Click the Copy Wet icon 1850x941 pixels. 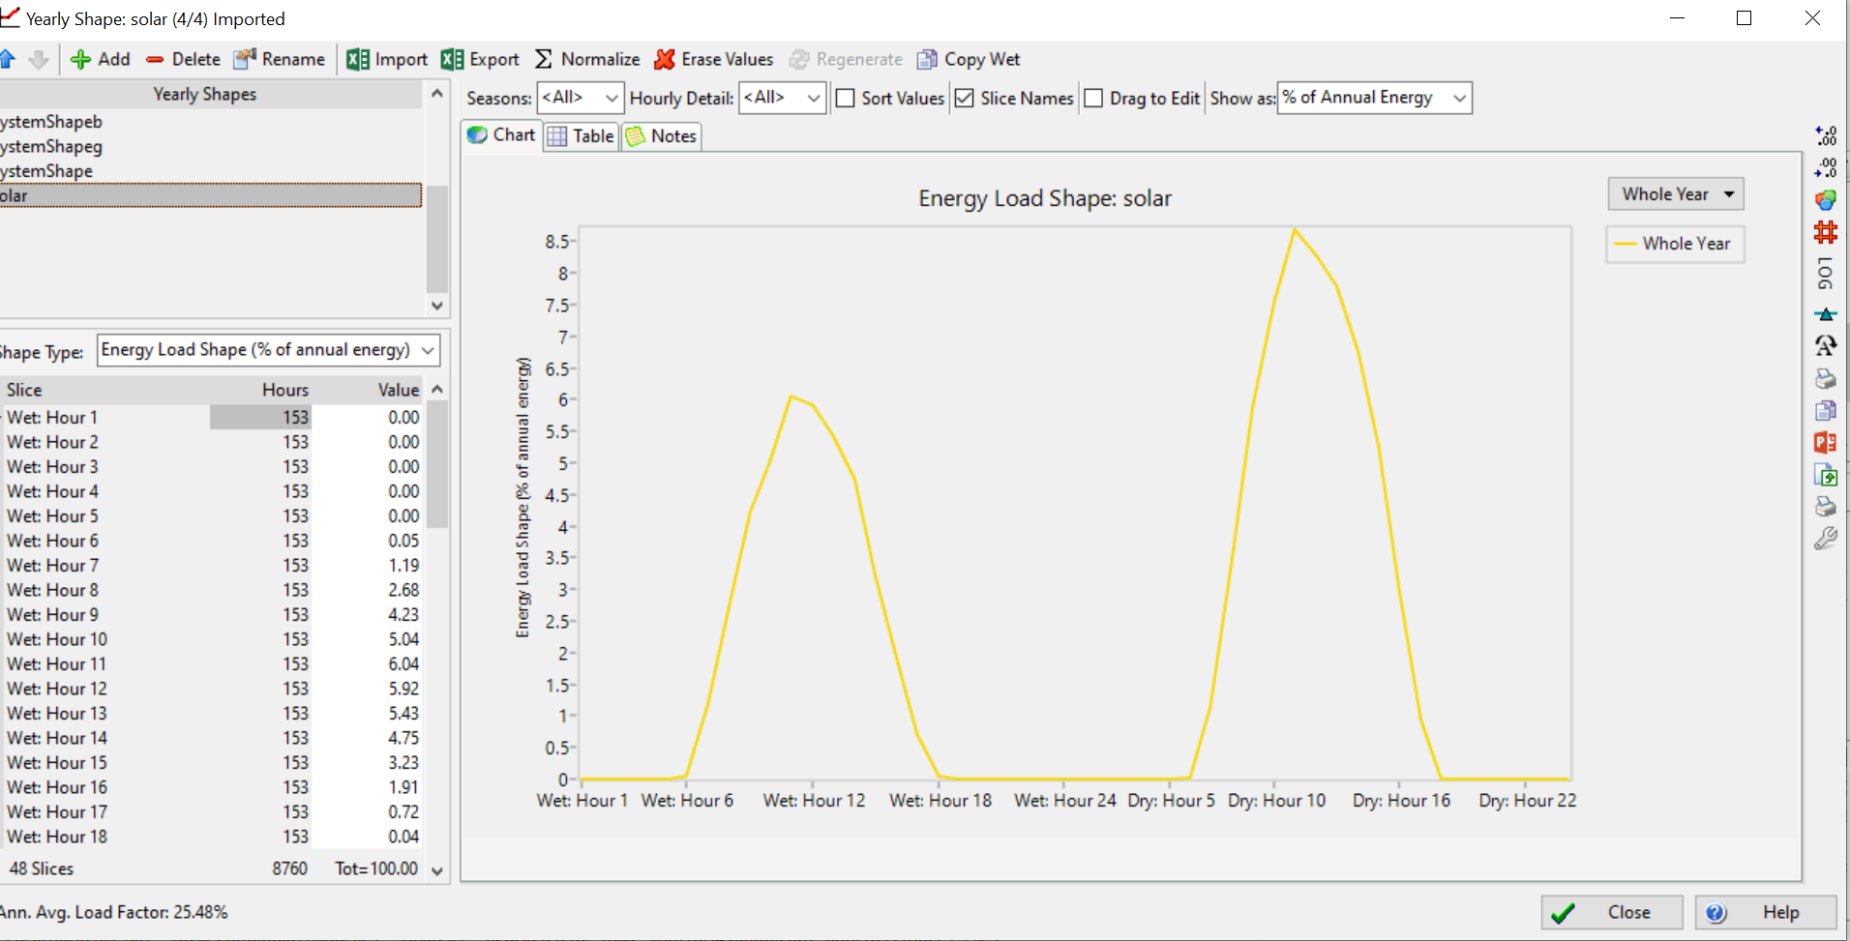[927, 59]
